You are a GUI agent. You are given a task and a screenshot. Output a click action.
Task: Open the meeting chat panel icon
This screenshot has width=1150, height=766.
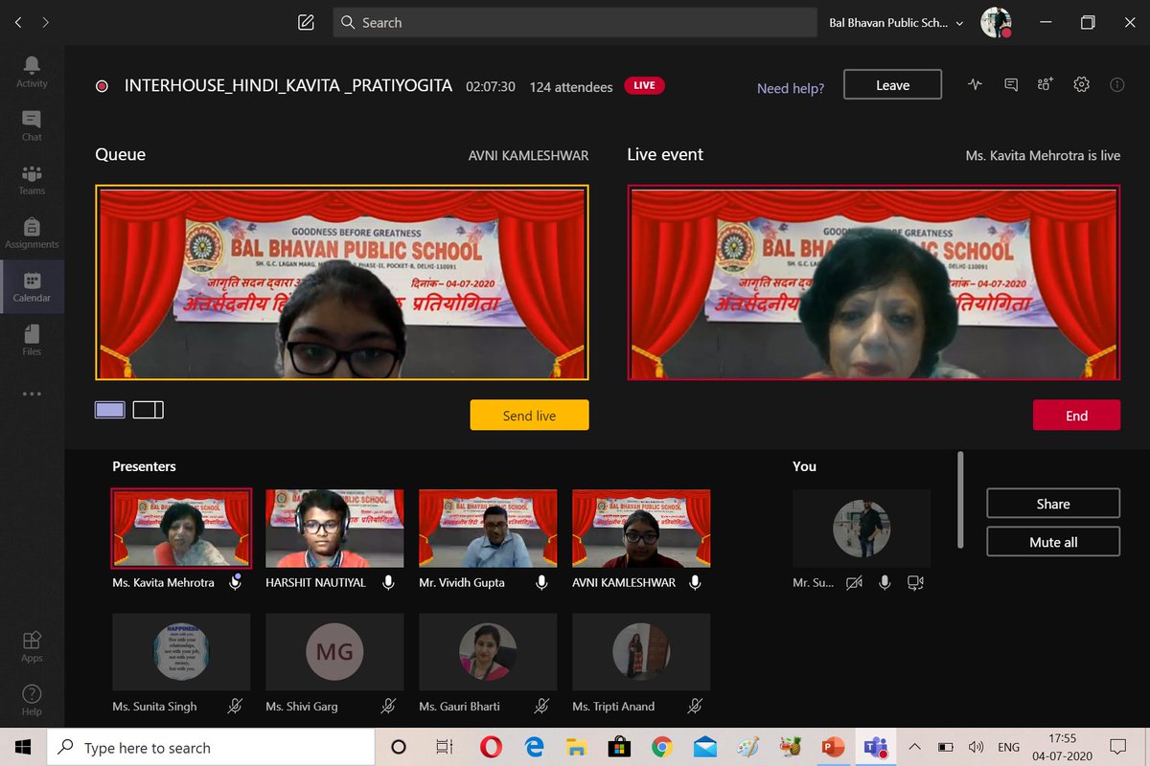[x=1011, y=84]
